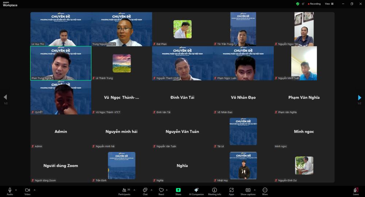
Task: Click the Leave meeting button
Action: (x=356, y=190)
